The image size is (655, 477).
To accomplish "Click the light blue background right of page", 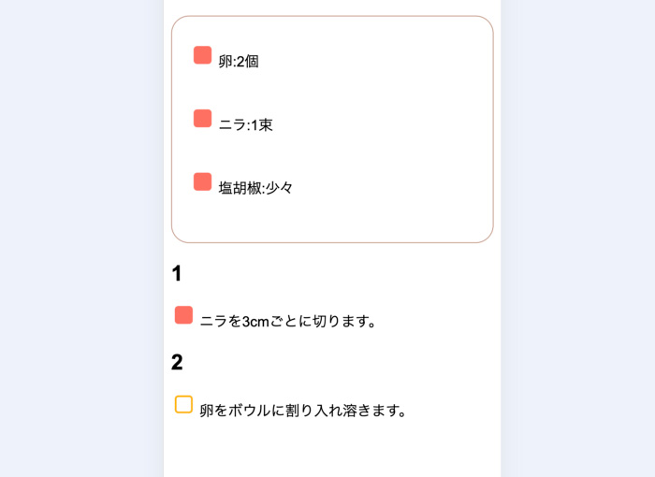I will (x=580, y=234).
